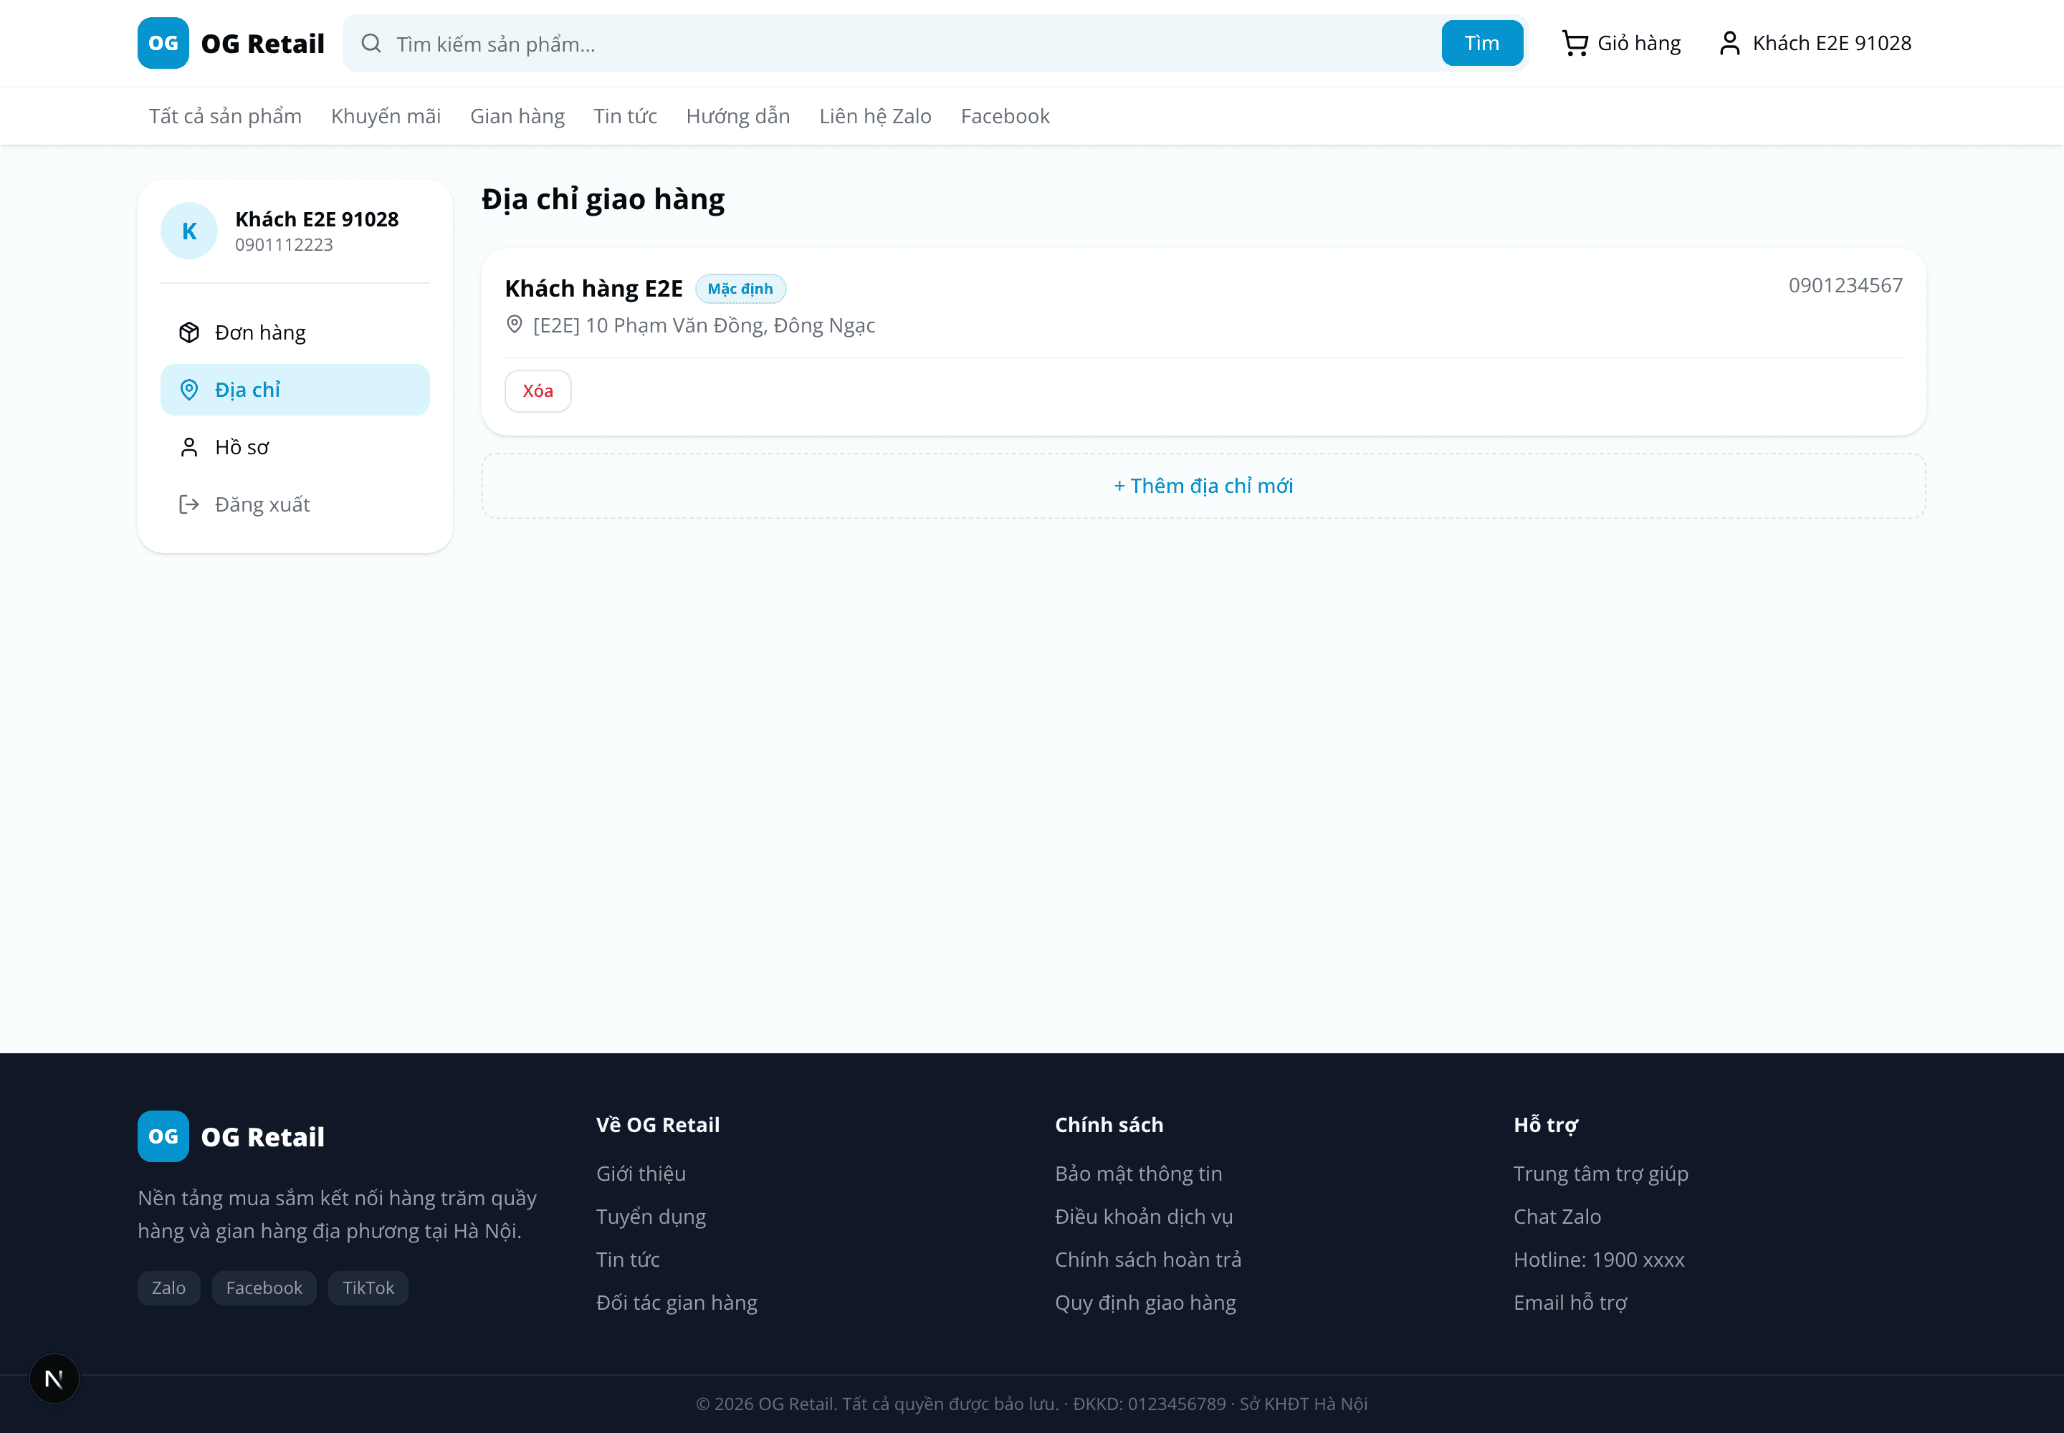This screenshot has width=2064, height=1433.
Task: Open Quy định giao hàng footer link
Action: 1146,1303
